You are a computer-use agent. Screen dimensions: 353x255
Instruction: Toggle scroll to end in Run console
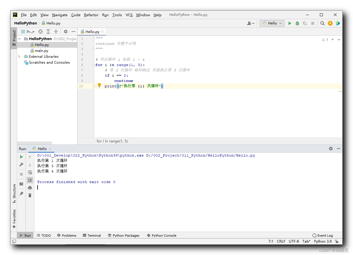pos(30,180)
